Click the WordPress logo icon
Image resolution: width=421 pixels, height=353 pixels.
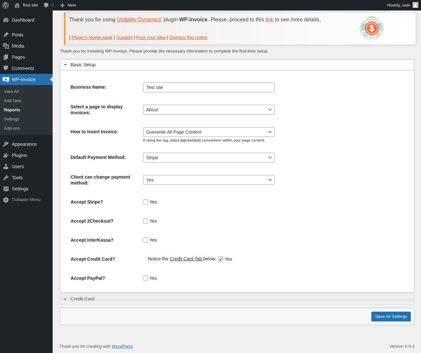click(x=6, y=5)
